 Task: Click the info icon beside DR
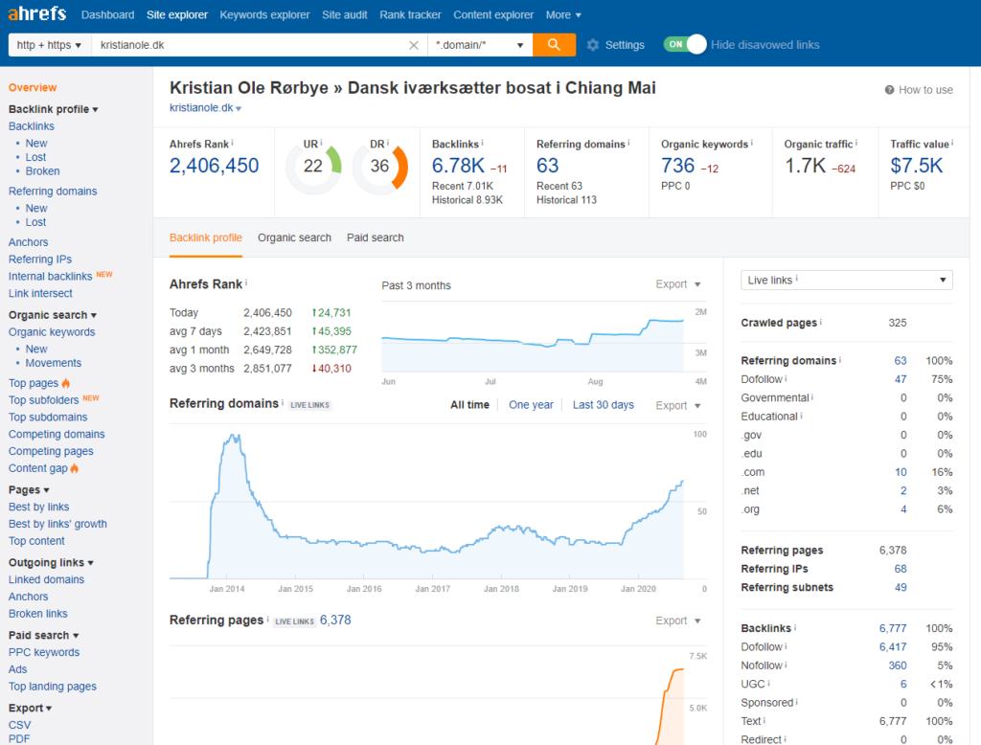388,143
